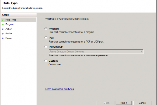Click the disabled Back button

click(106, 103)
